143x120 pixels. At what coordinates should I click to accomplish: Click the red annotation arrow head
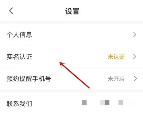(x=62, y=64)
